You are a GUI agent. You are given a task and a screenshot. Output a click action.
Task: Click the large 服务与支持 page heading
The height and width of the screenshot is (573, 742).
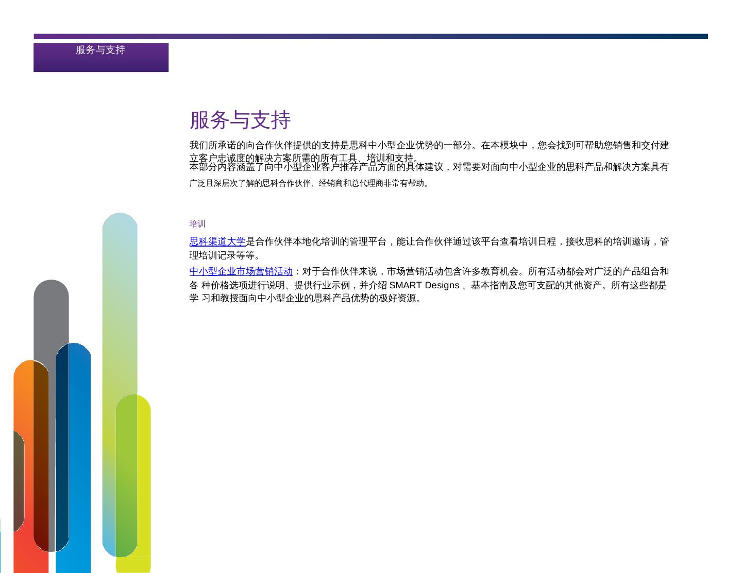[240, 120]
